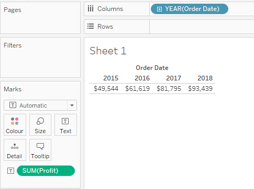This screenshot has width=254, height=189.
Task: Select the 2015 column header
Action: pos(111,78)
